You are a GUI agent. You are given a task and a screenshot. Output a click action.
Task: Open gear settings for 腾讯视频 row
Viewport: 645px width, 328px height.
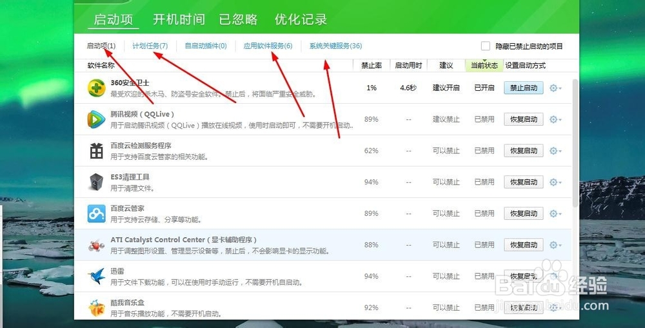point(555,119)
